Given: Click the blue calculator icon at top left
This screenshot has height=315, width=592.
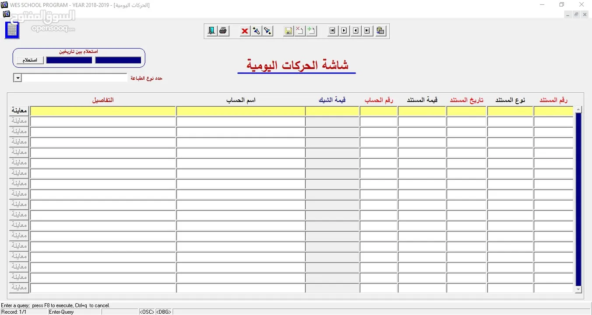Looking at the screenshot, I should pos(12,30).
